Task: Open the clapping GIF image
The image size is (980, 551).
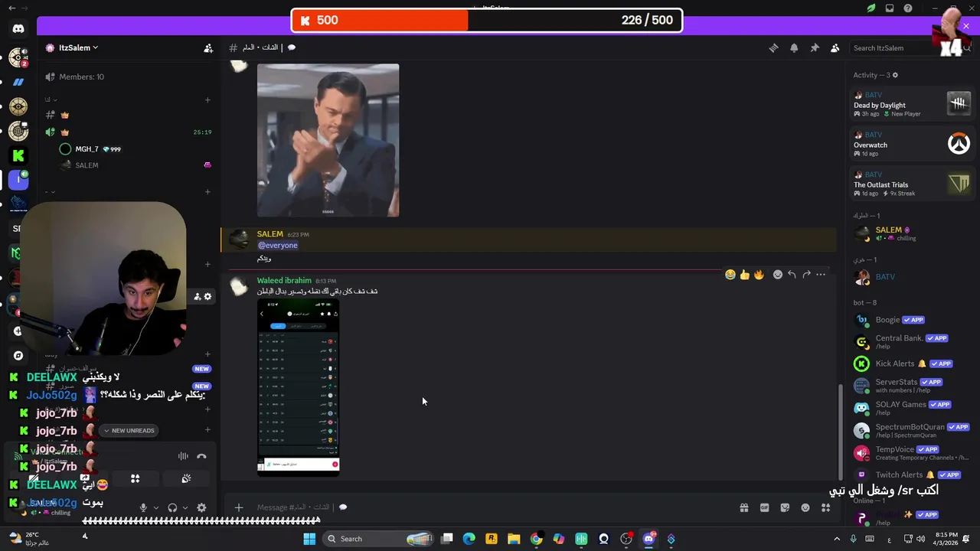Action: pos(328,140)
